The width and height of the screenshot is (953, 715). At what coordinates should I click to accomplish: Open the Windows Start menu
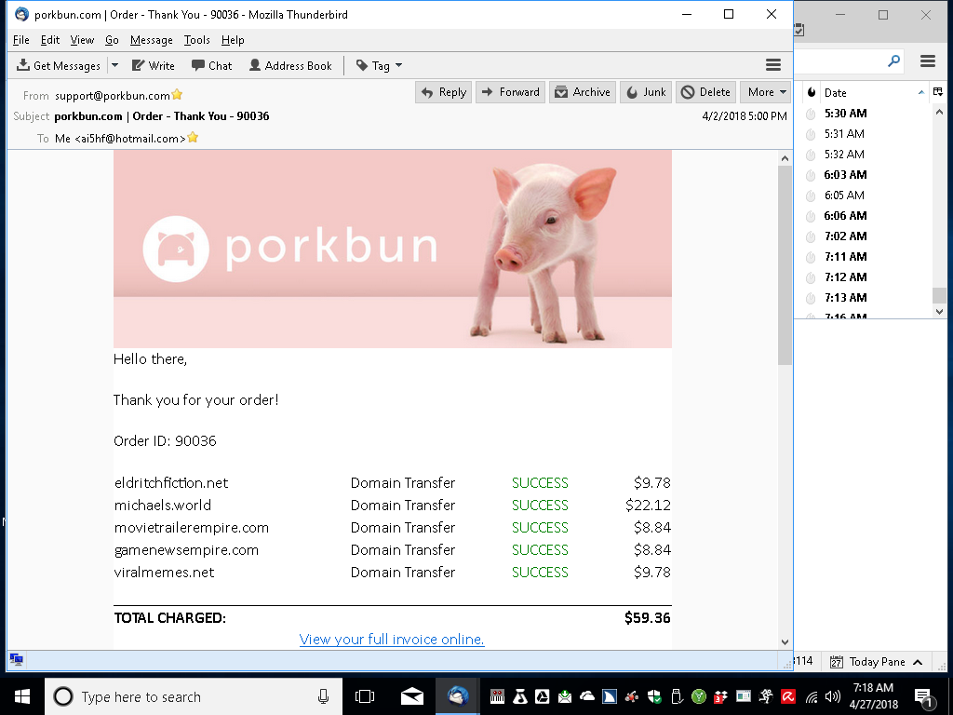click(x=22, y=696)
